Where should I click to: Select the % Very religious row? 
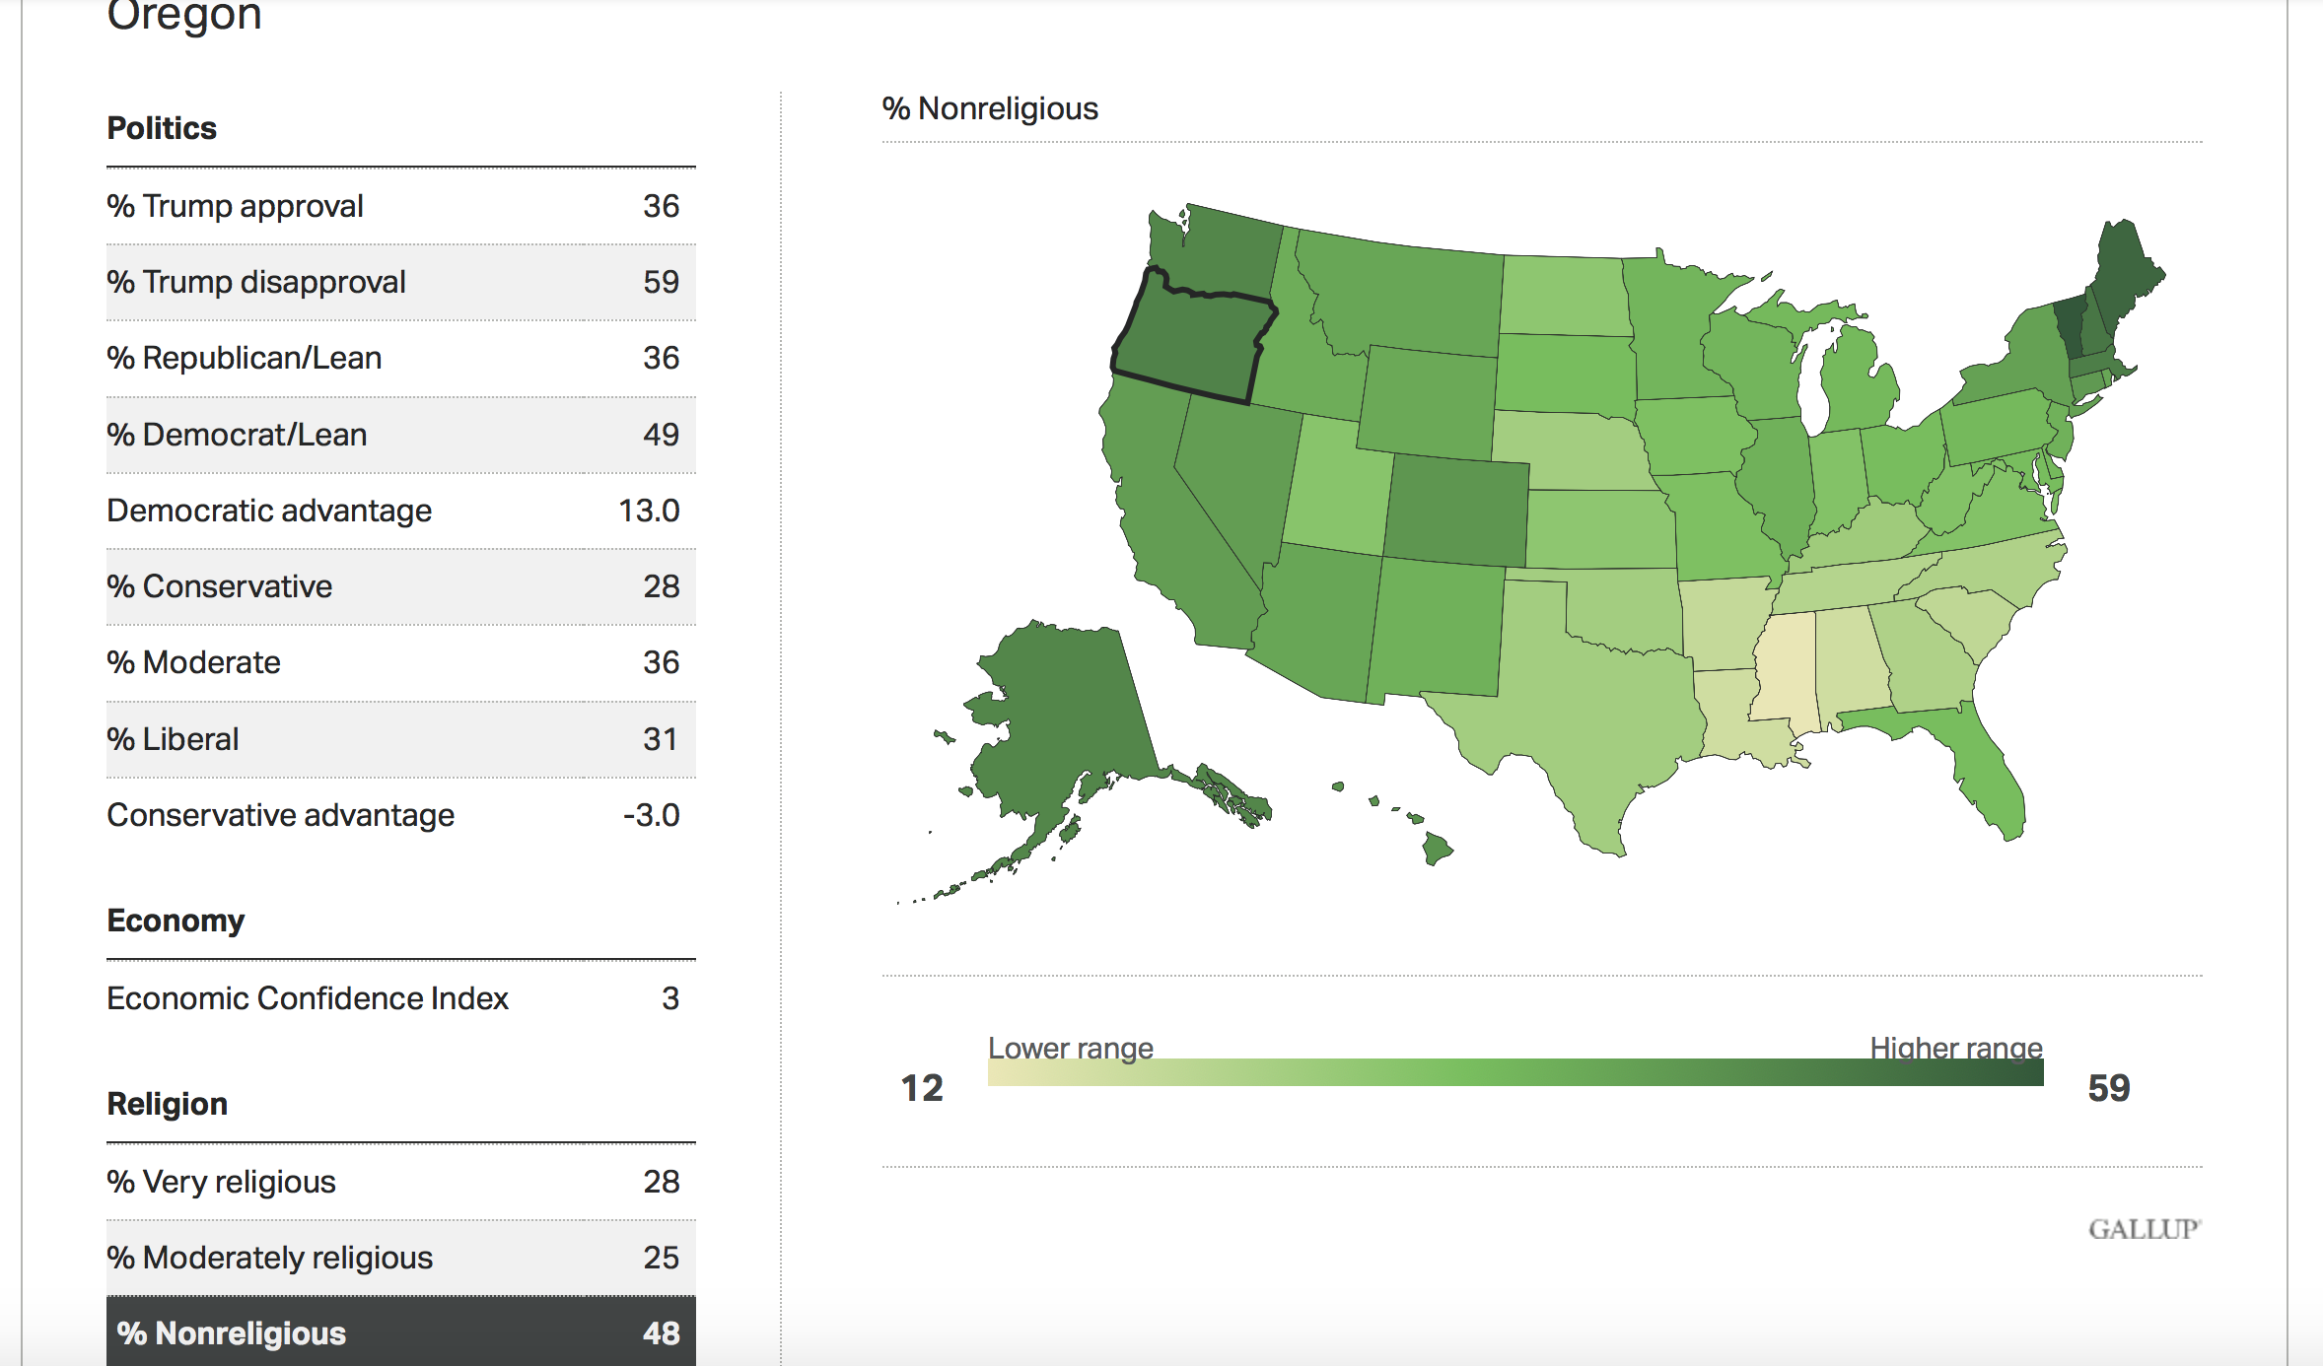(400, 1182)
